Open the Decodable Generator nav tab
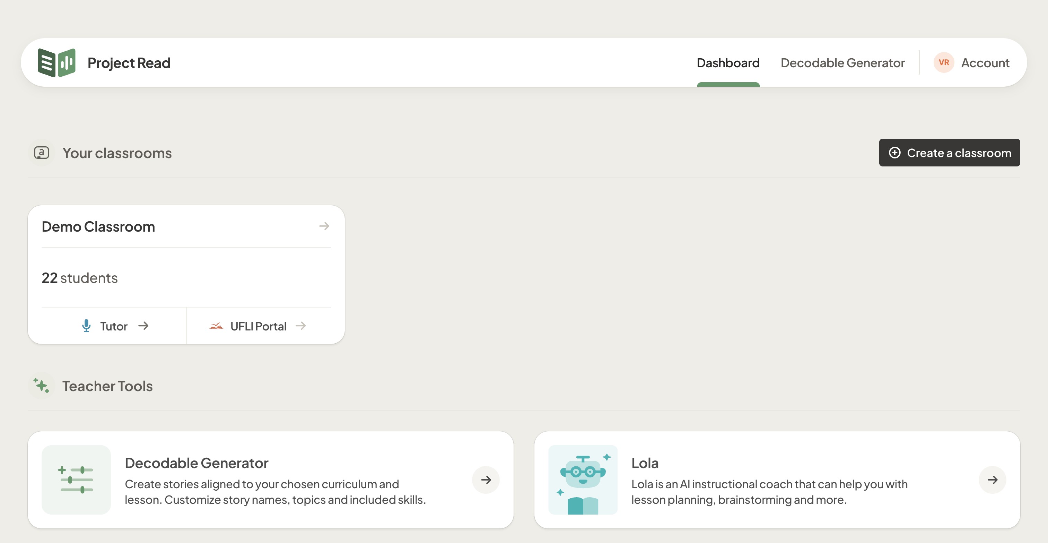This screenshot has width=1048, height=543. [x=842, y=63]
